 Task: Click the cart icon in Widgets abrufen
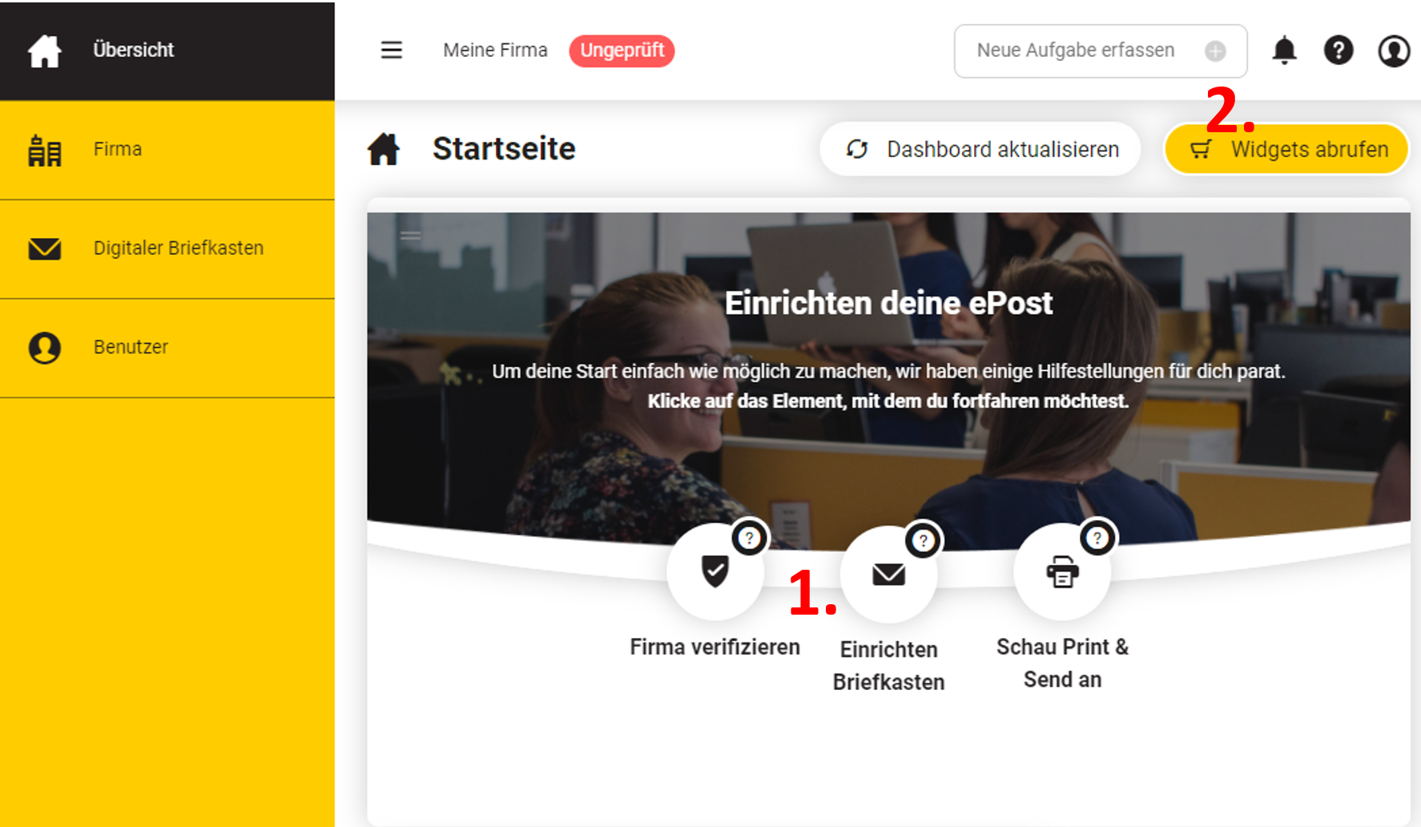pyautogui.click(x=1201, y=149)
